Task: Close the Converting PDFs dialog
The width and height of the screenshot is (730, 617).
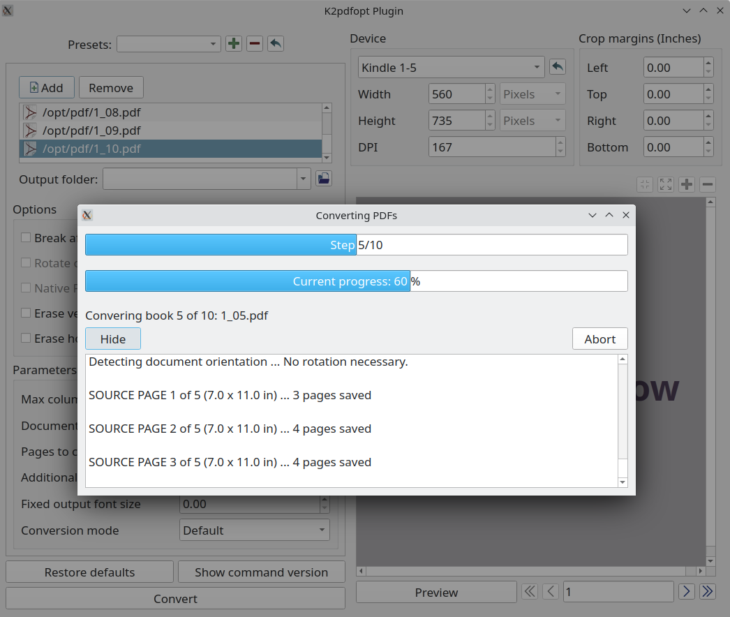Action: click(x=626, y=215)
